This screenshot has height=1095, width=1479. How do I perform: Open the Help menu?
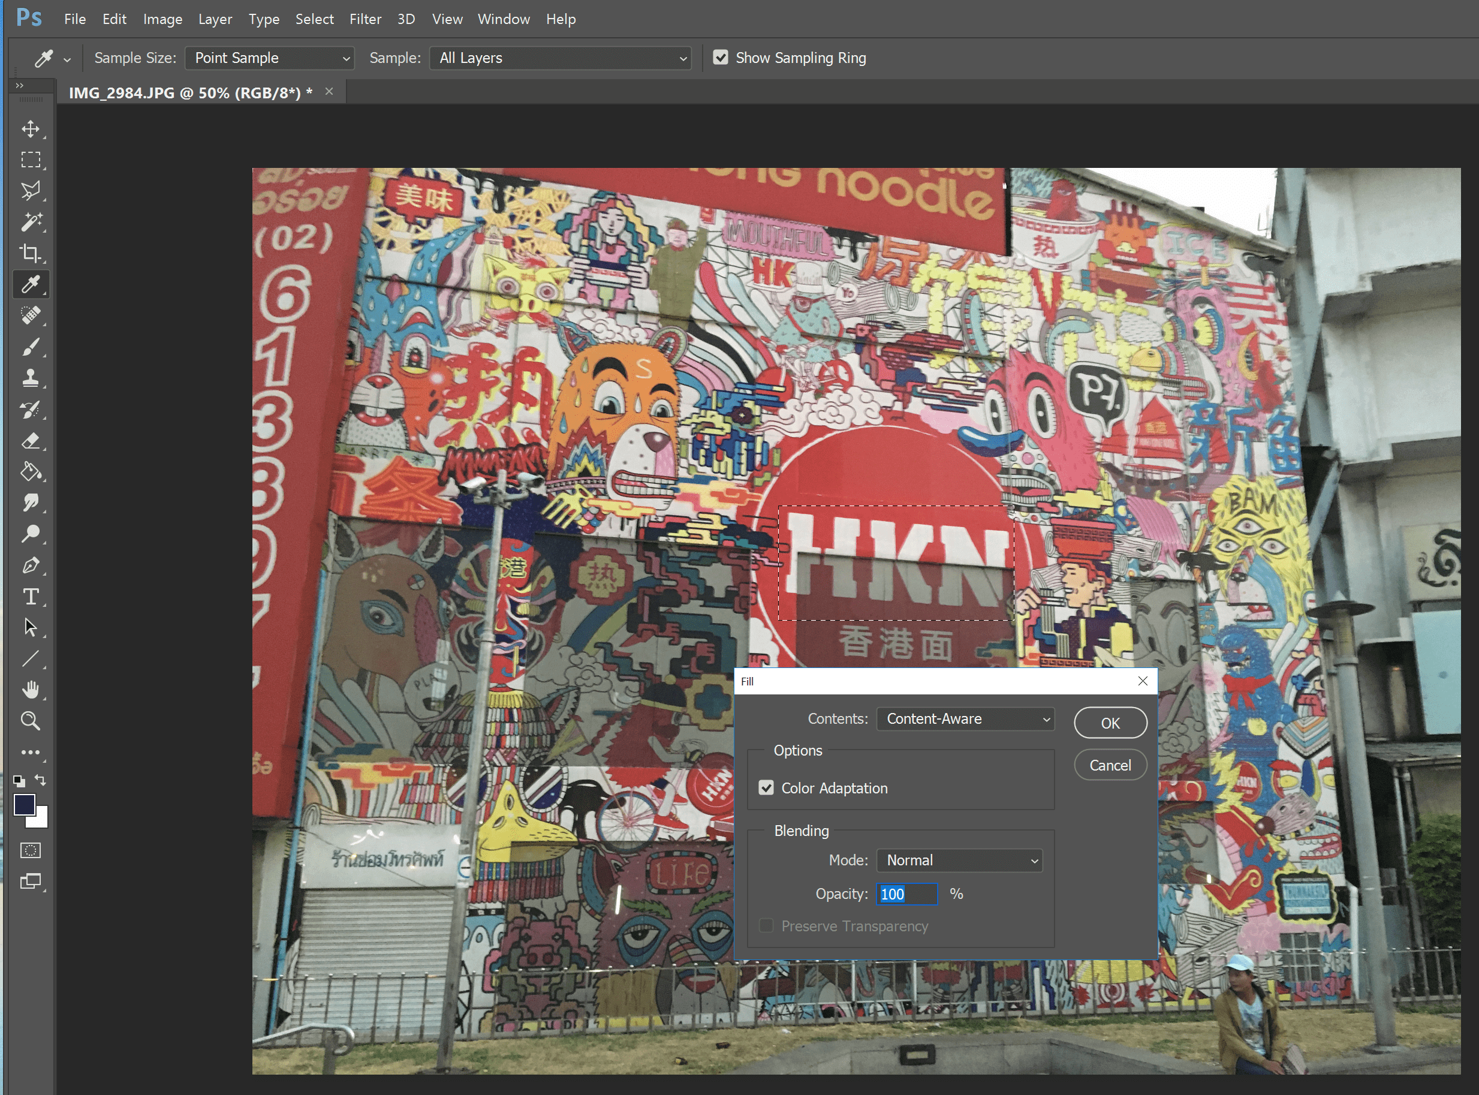point(561,19)
